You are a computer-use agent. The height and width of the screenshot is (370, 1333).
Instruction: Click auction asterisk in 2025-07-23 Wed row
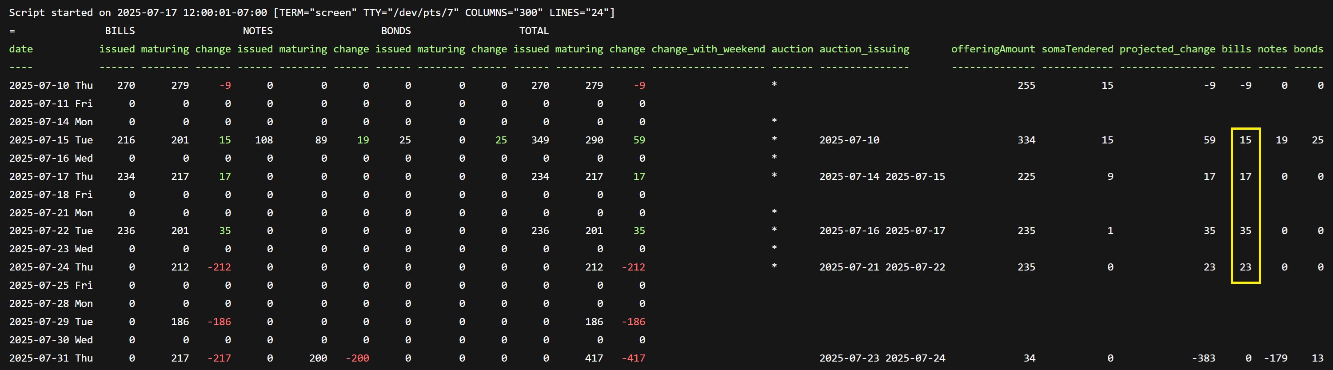coord(774,248)
